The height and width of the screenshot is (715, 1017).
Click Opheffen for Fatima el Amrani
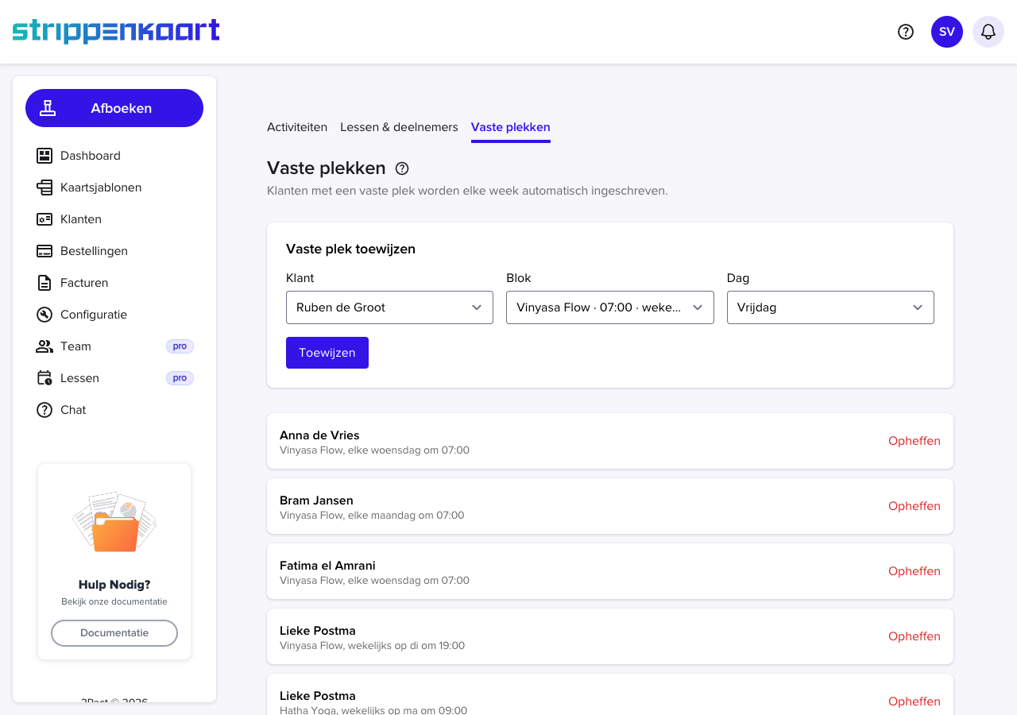(915, 571)
